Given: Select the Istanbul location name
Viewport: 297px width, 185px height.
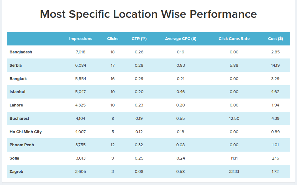Looking at the screenshot, I should coord(18,92).
